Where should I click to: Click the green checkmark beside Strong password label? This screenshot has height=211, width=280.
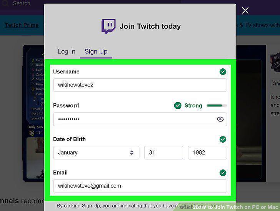[178, 105]
